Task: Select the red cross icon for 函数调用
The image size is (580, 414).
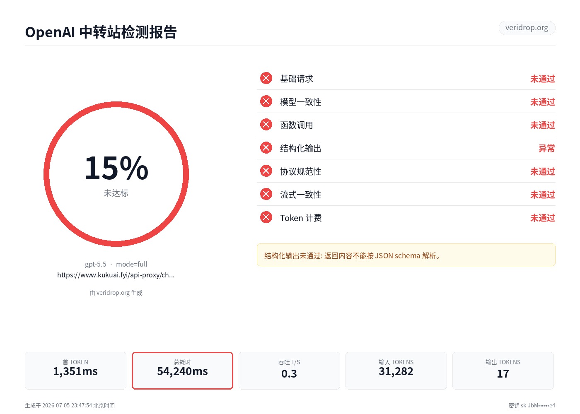Action: coord(266,125)
